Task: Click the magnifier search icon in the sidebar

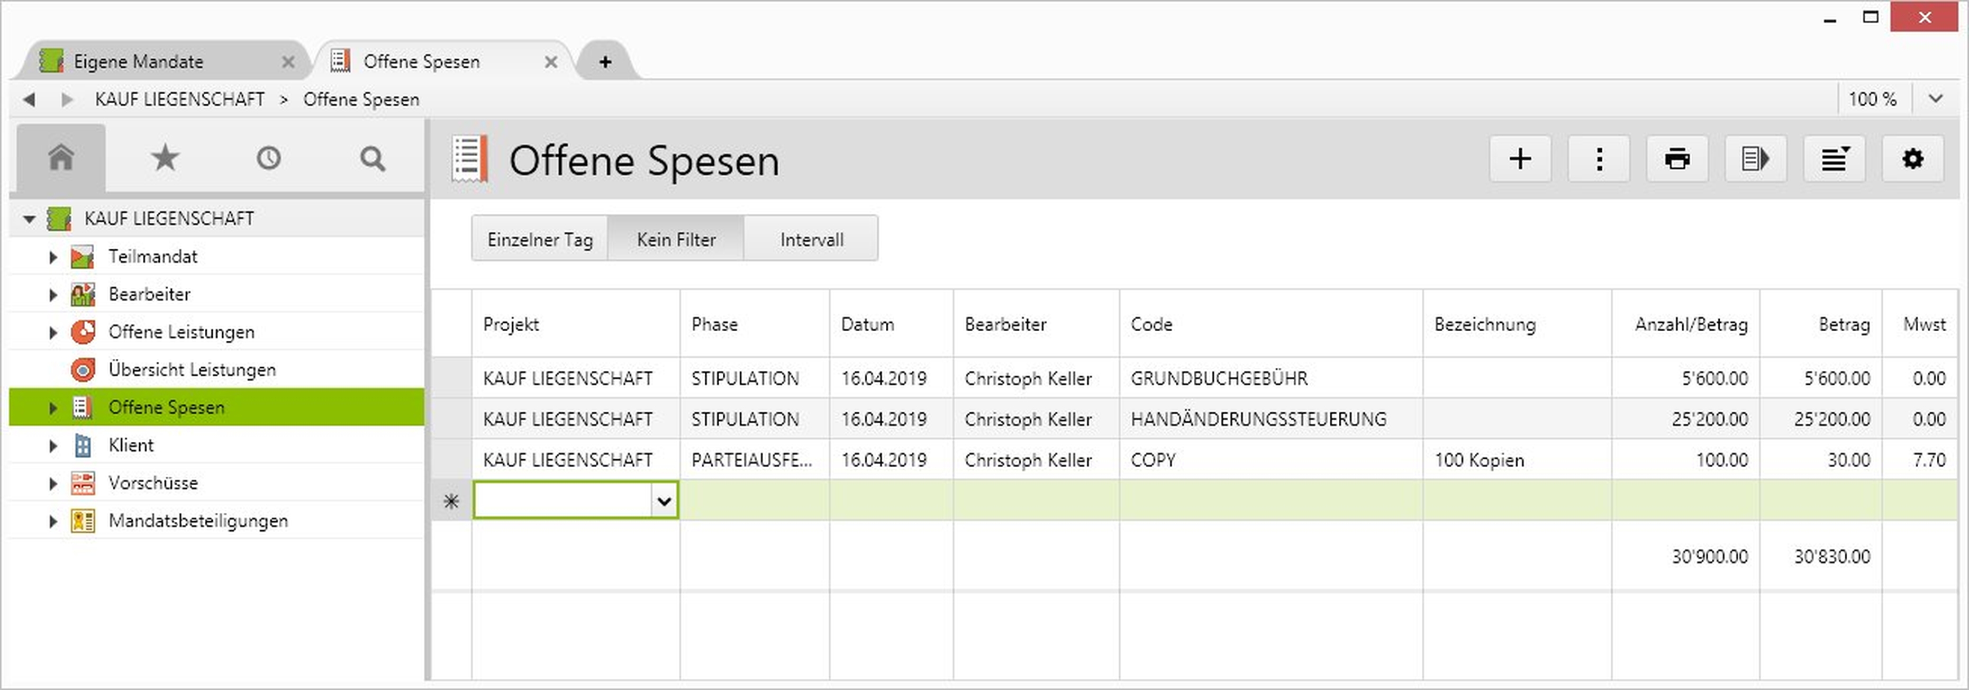Action: tap(372, 158)
